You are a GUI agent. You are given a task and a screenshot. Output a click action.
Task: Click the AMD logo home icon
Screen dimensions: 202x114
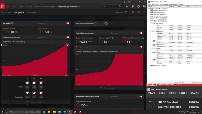3,6
